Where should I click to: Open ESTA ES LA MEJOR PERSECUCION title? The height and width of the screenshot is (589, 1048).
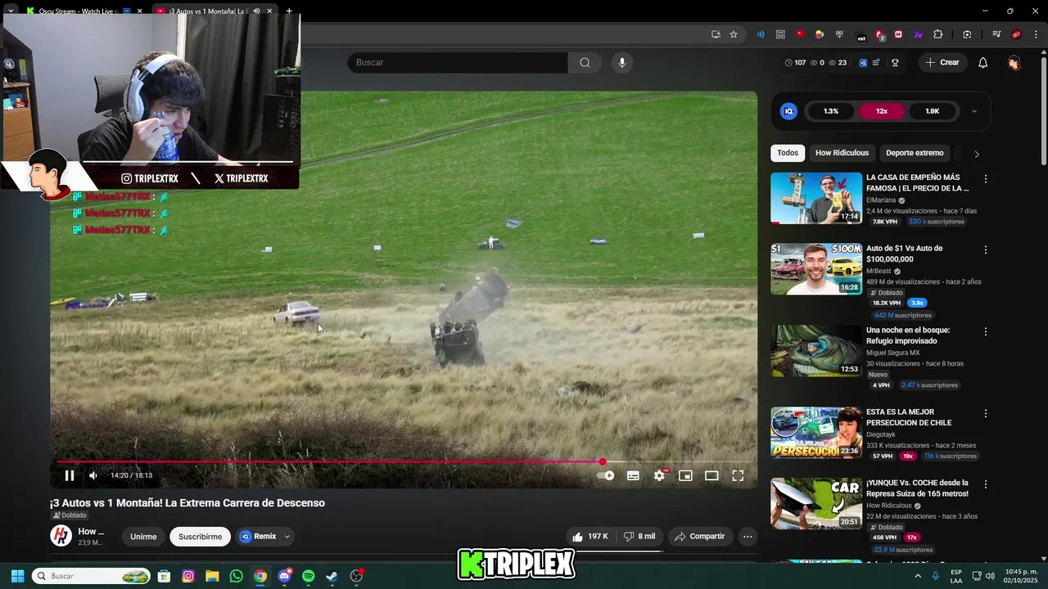(909, 417)
